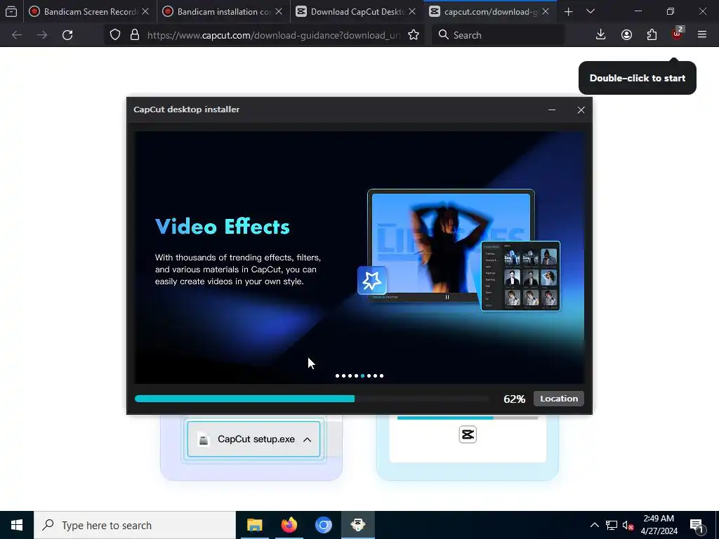Reload the current page
This screenshot has width=719, height=539.
coord(67,35)
